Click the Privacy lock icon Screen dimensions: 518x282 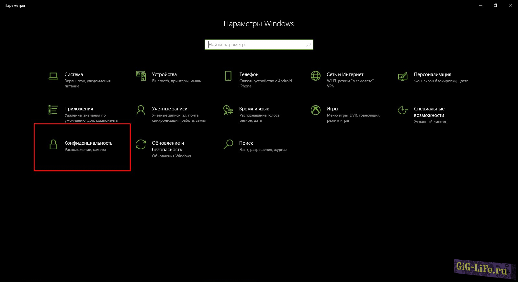[53, 144]
